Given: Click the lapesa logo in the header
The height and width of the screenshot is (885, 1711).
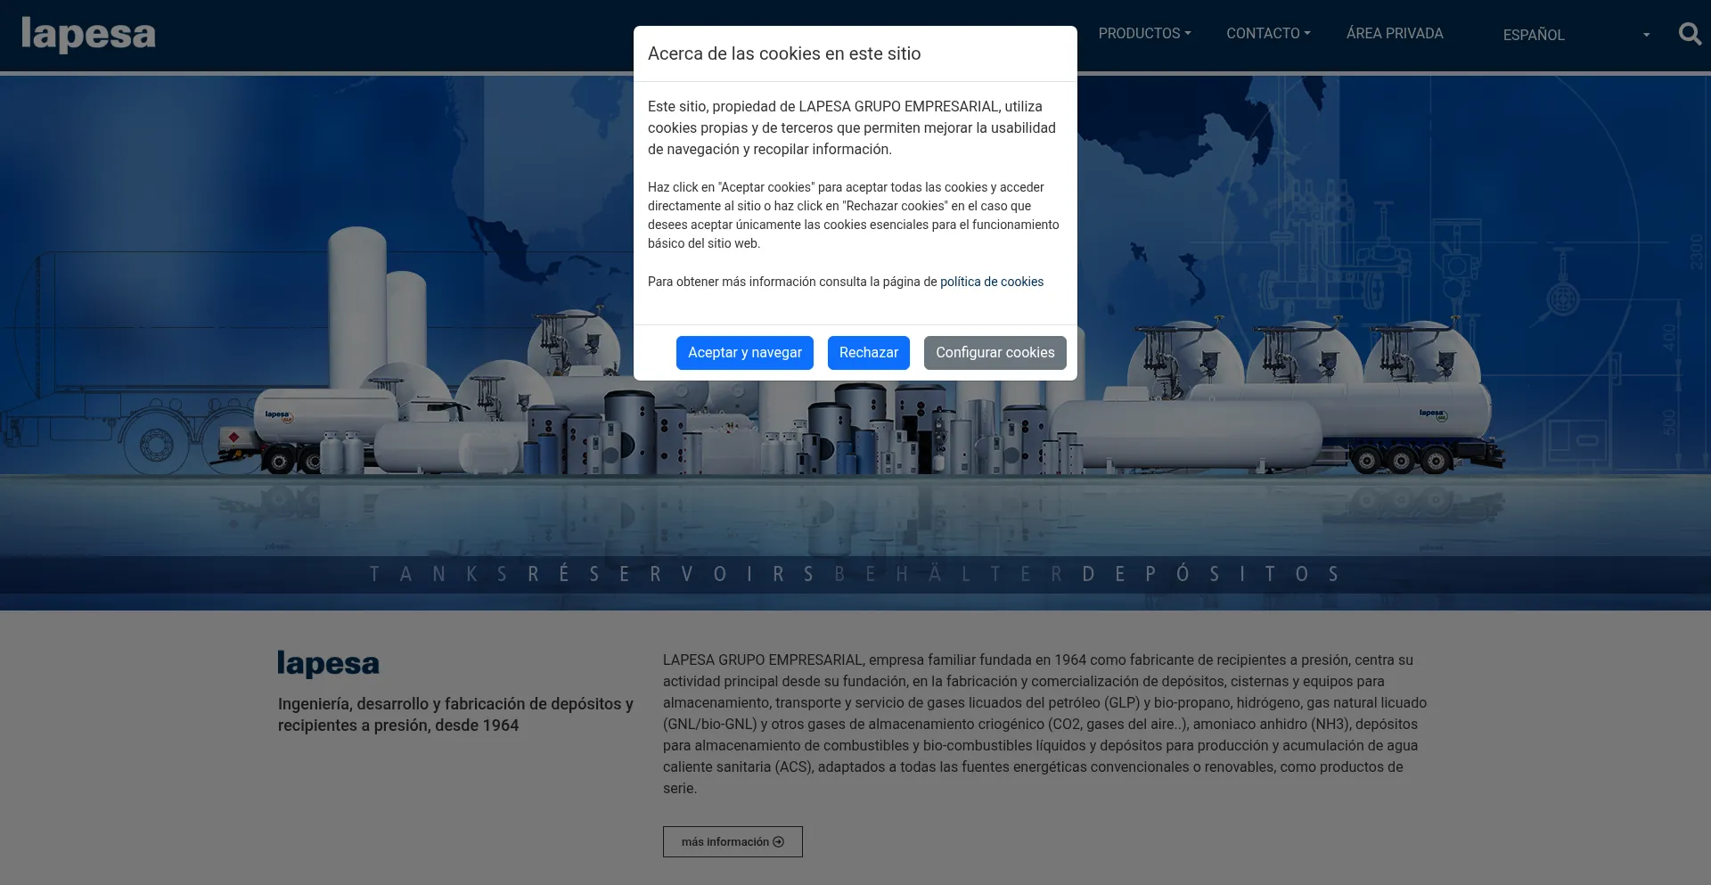Looking at the screenshot, I should tap(88, 35).
